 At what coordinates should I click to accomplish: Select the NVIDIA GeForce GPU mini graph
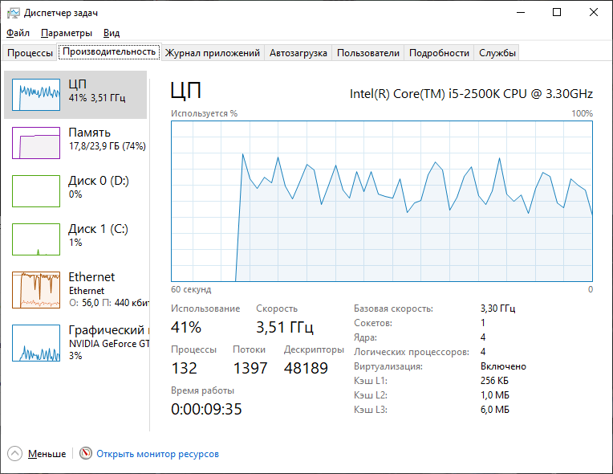click(36, 343)
